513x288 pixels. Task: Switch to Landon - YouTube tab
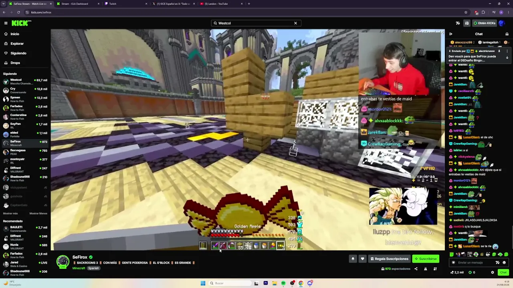pyautogui.click(x=221, y=4)
